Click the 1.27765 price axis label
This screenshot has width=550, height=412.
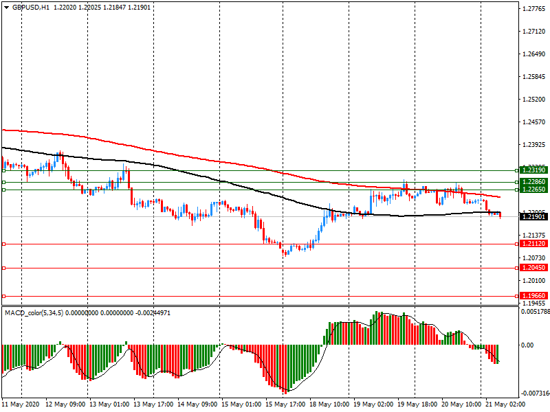tap(534, 9)
